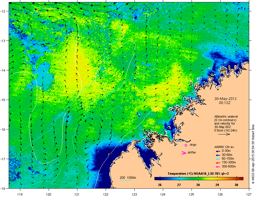Click the red 150-300m arrow legend symbol
Image resolution: width=255 pixels, height=197 pixels.
[x=218, y=163]
